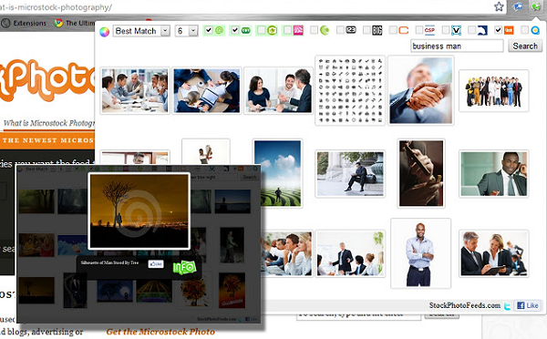Tick the checkbox beside the blue Q icon
The width and height of the screenshot is (547, 339).
pyautogui.click(x=524, y=30)
